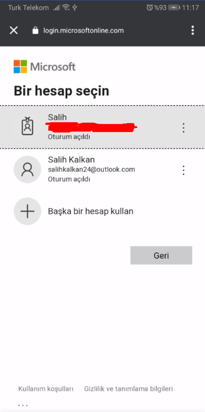
Task: Tap the Microsoft four-color logo
Action: click(x=20, y=67)
